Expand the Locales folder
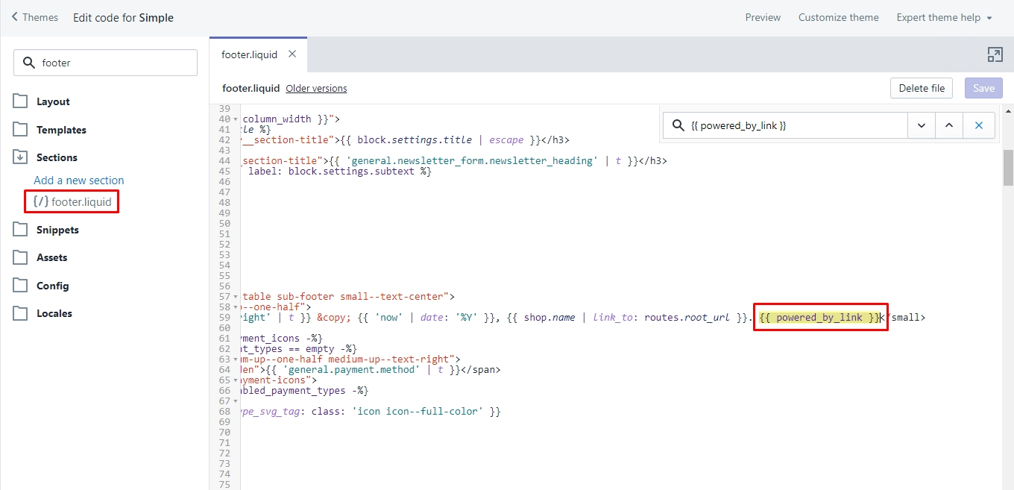The image size is (1014, 490). point(54,313)
